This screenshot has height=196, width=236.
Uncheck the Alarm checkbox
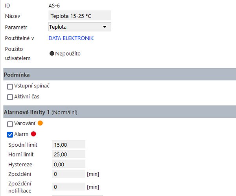[x=10, y=134]
